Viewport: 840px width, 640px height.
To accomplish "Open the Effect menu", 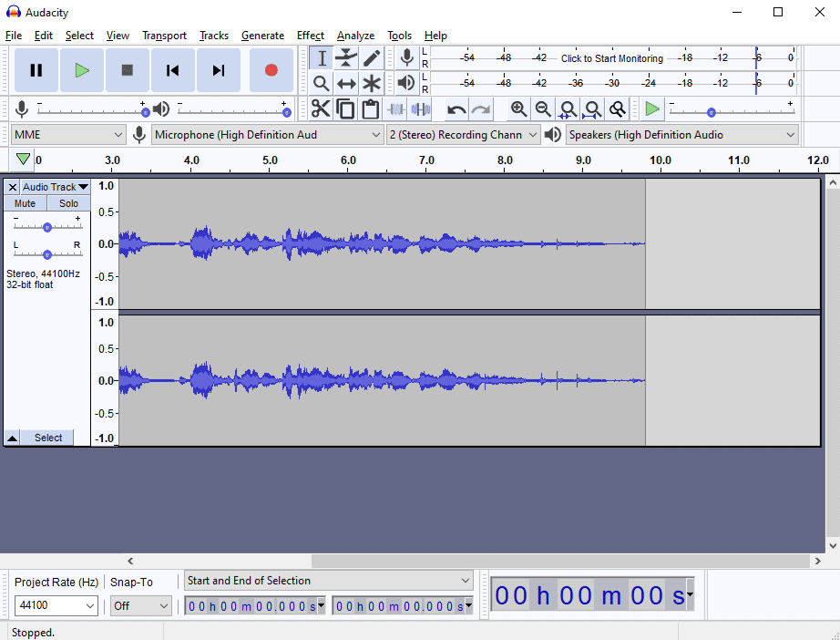I will [x=310, y=36].
